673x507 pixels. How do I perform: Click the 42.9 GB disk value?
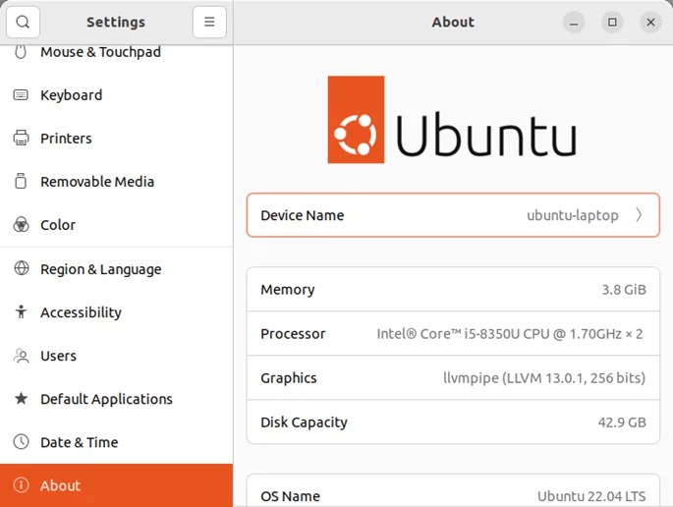tap(622, 422)
